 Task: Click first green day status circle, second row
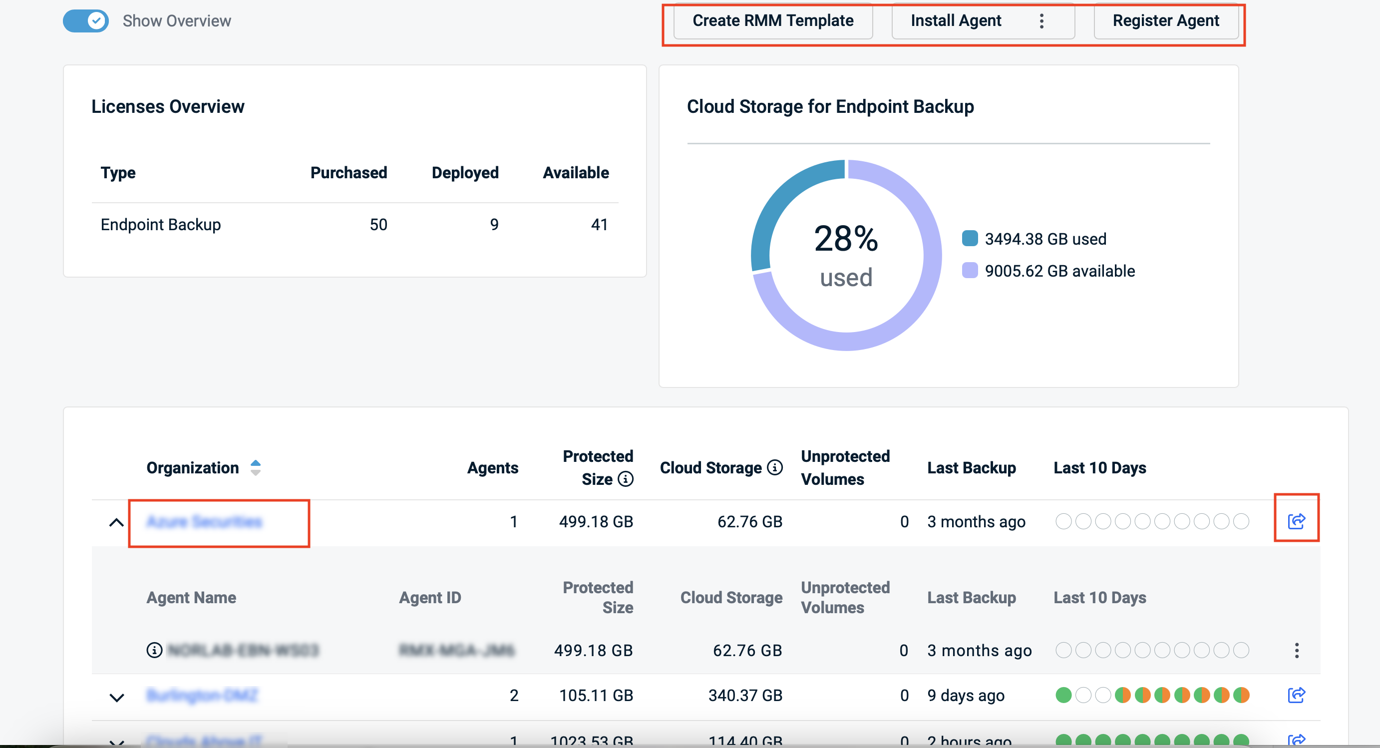click(1063, 695)
